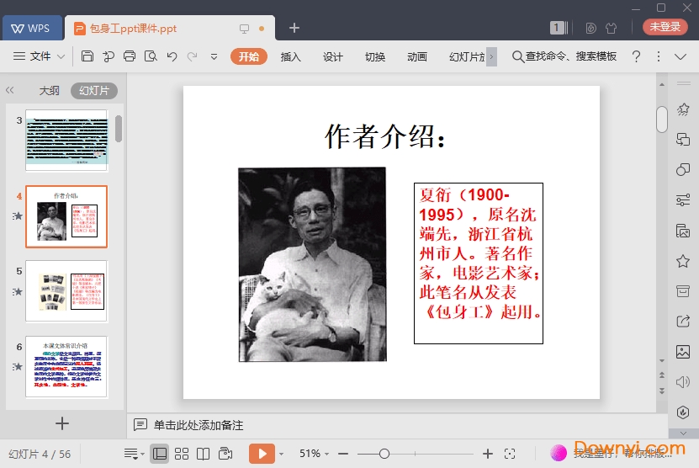Click the zoom slider handle
Image resolution: width=699 pixels, height=468 pixels.
tap(384, 454)
